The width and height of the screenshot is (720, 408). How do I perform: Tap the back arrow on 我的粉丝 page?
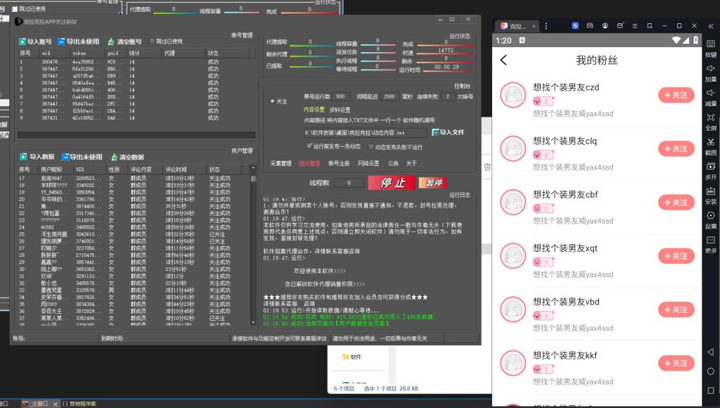tap(503, 60)
